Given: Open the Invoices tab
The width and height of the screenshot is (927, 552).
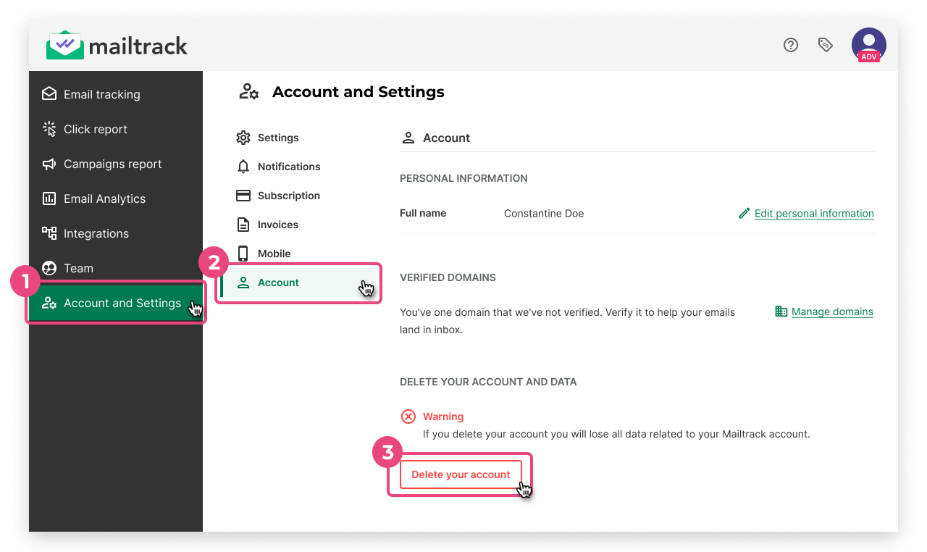Looking at the screenshot, I should point(277,225).
